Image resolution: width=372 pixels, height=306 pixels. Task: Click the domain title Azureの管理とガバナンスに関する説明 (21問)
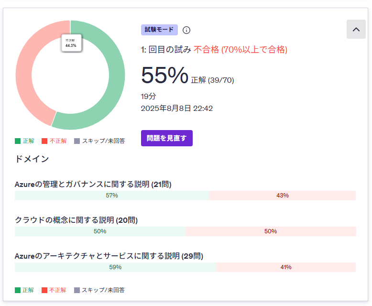tap(93, 184)
